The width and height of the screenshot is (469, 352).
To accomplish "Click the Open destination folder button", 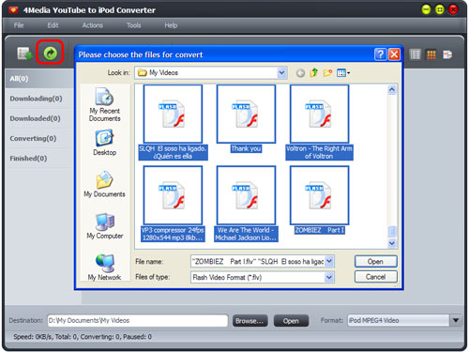I will [x=291, y=321].
